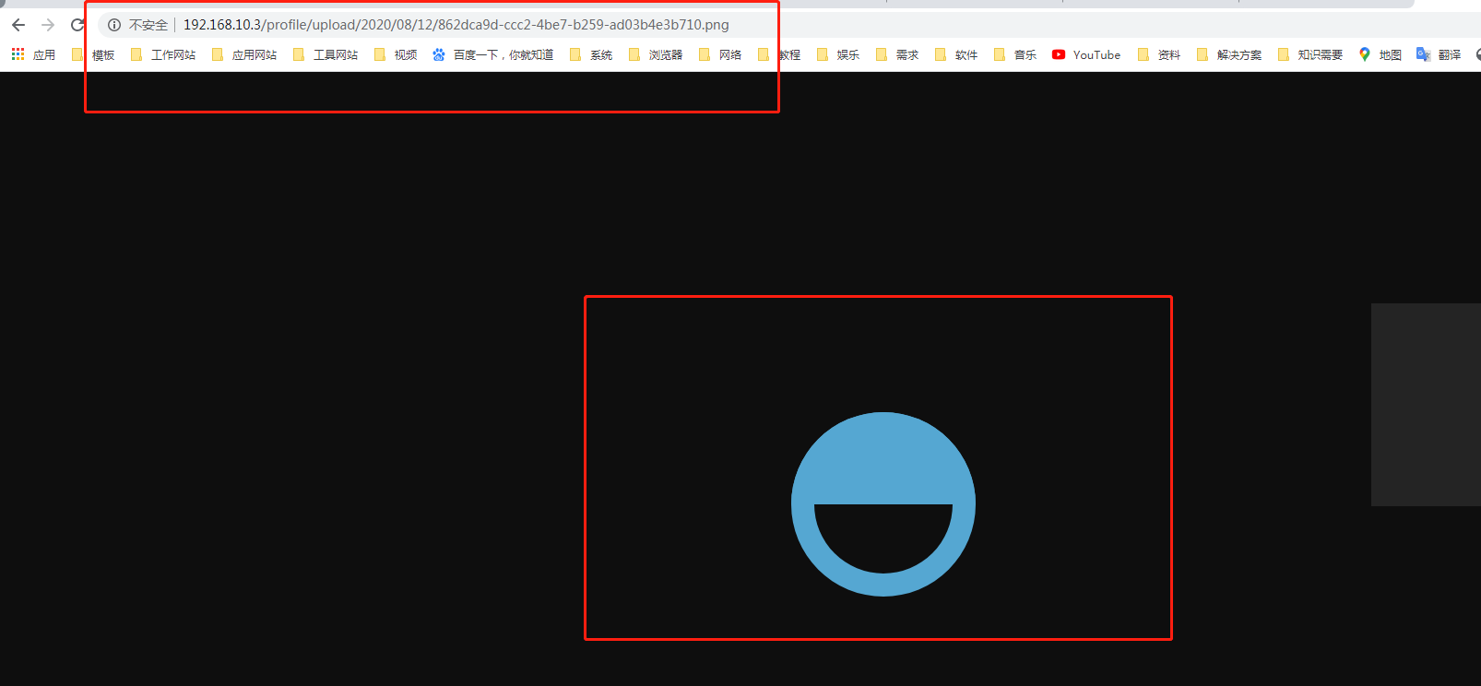1481x686 pixels.
Task: Open the 知识需要 bookmark folder
Action: click(x=1310, y=55)
